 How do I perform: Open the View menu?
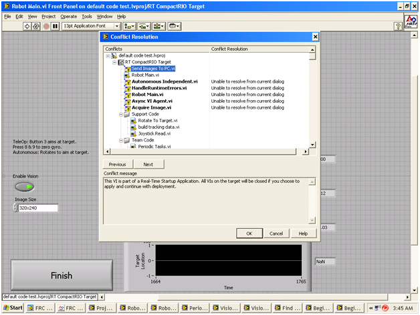pyautogui.click(x=32, y=17)
